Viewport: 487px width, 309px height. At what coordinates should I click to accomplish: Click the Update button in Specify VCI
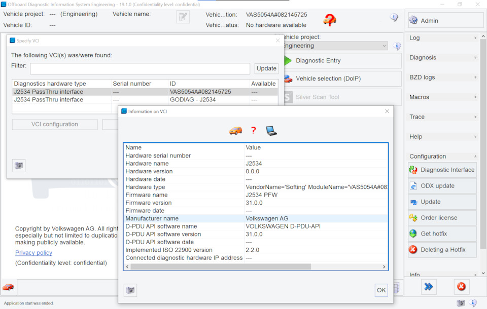click(x=266, y=68)
